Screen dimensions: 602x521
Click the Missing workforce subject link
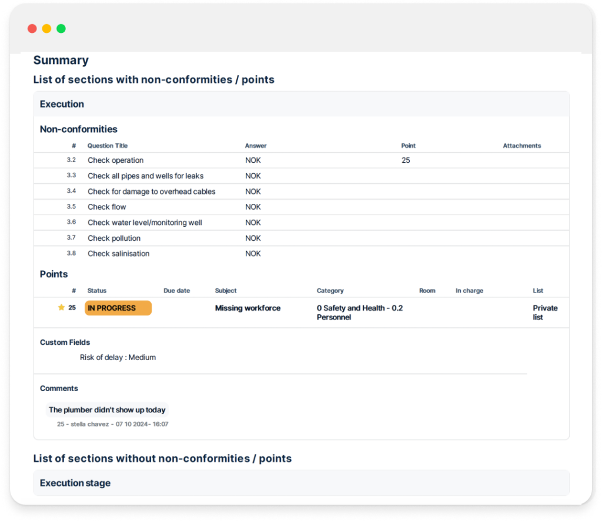(x=248, y=308)
